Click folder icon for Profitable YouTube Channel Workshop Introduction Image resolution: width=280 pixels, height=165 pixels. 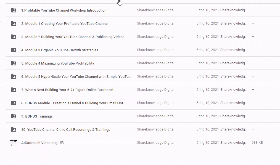(x=14, y=10)
